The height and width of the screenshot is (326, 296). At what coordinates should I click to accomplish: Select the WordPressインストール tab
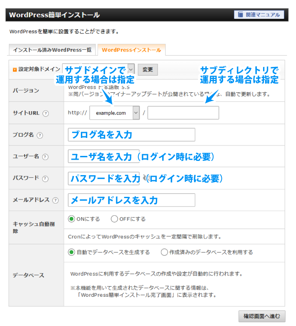tap(131, 50)
